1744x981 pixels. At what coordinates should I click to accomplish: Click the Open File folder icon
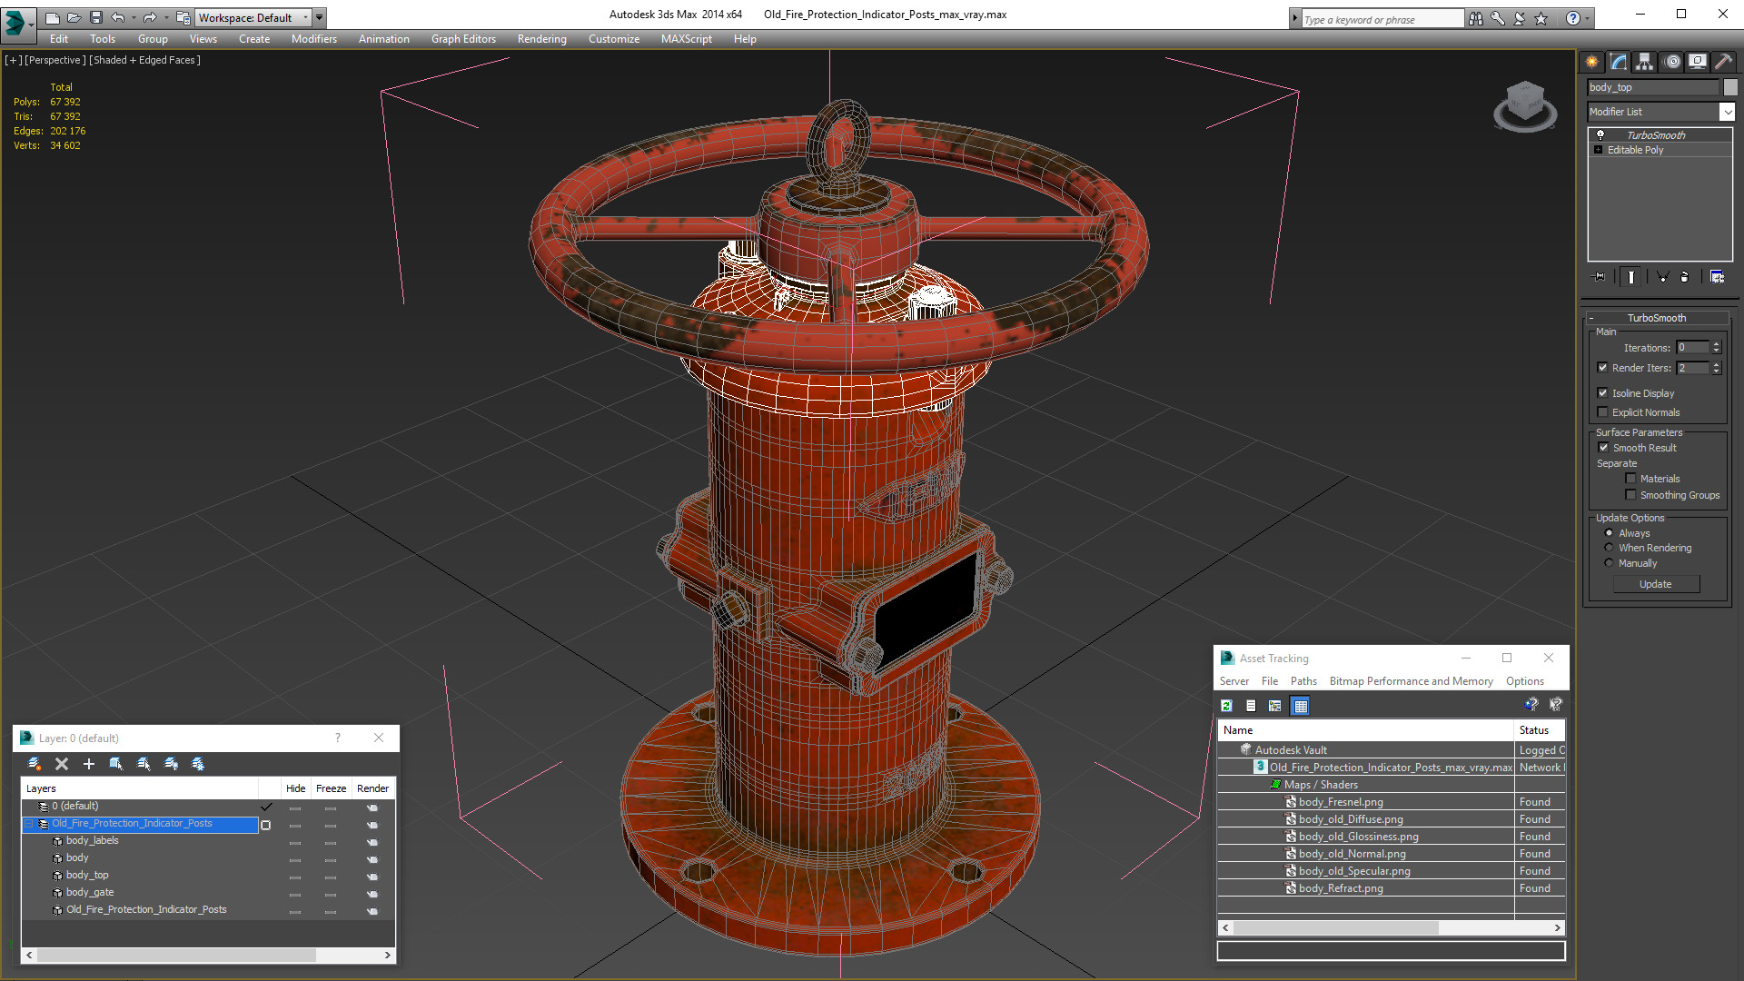tap(74, 17)
